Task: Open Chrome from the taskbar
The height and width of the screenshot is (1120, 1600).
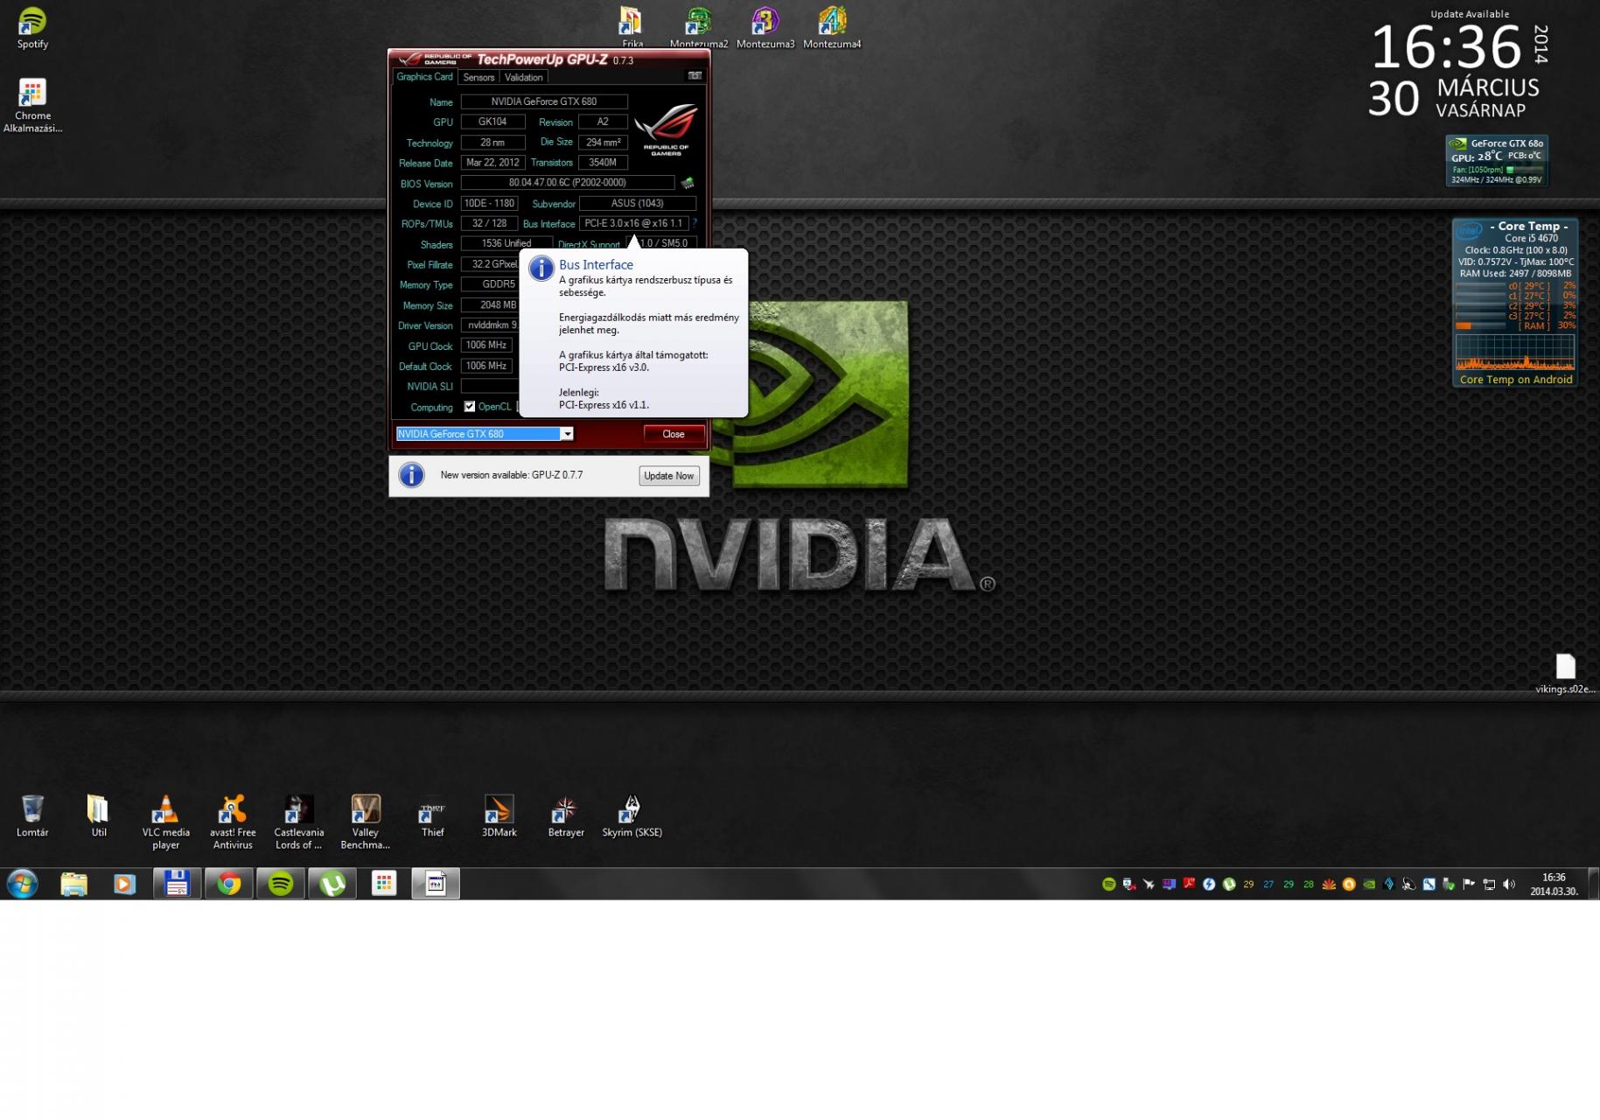Action: [229, 884]
